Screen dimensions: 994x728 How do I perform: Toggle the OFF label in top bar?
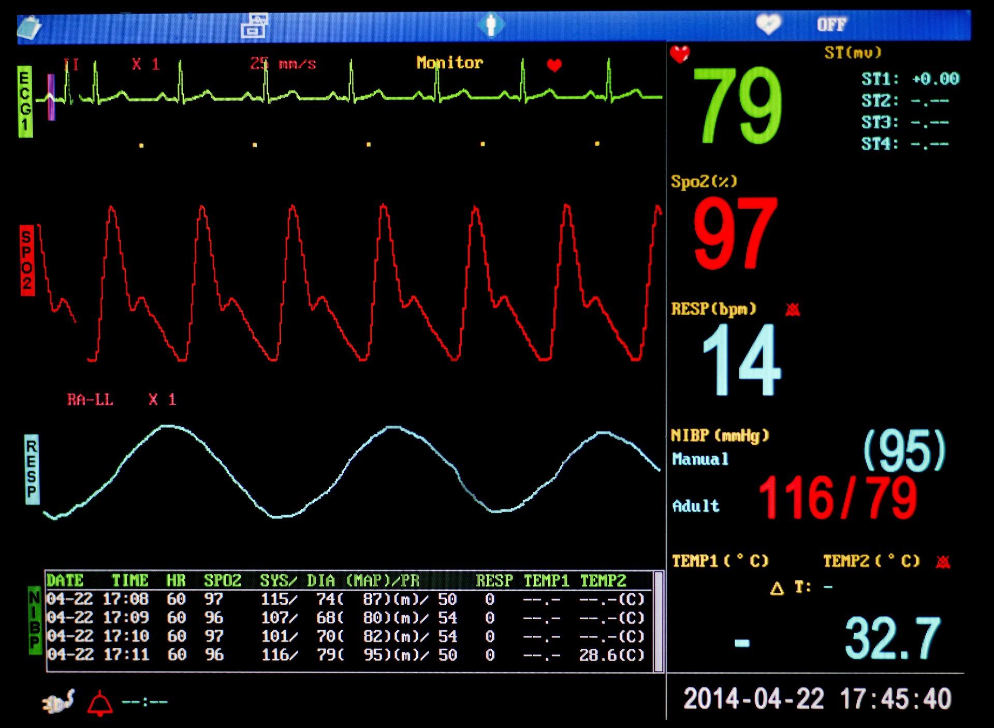point(831,24)
